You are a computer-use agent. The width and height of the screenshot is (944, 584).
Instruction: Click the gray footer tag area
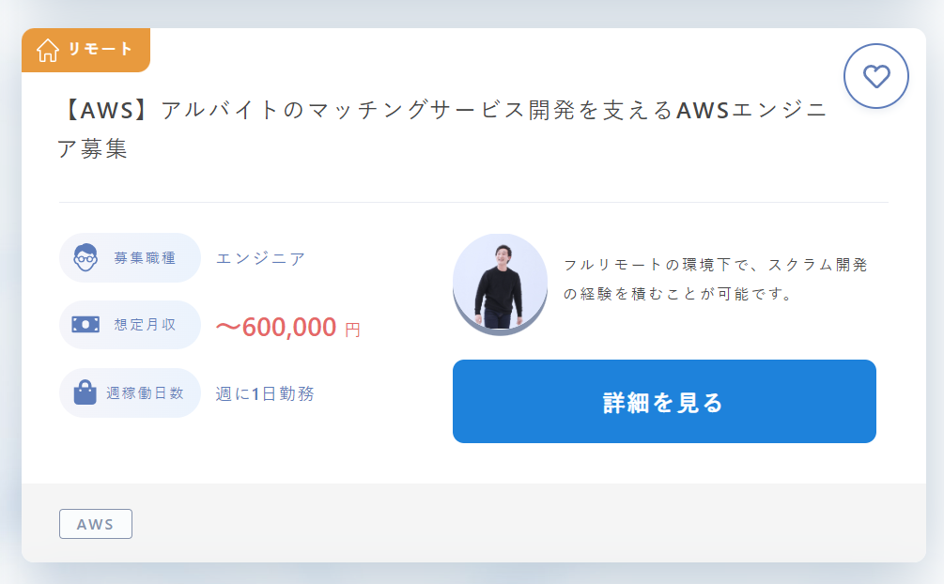(x=473, y=523)
